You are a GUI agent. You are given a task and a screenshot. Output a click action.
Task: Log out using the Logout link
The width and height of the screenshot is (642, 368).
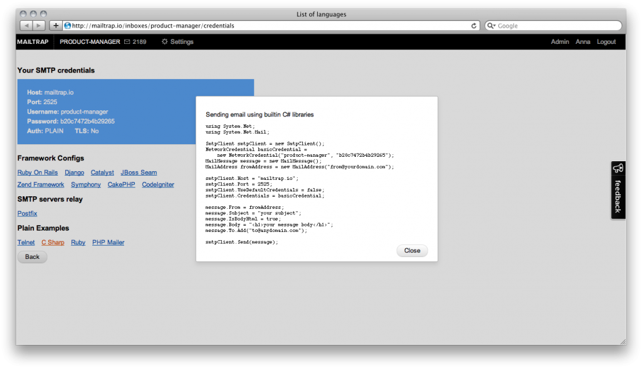[x=606, y=41]
